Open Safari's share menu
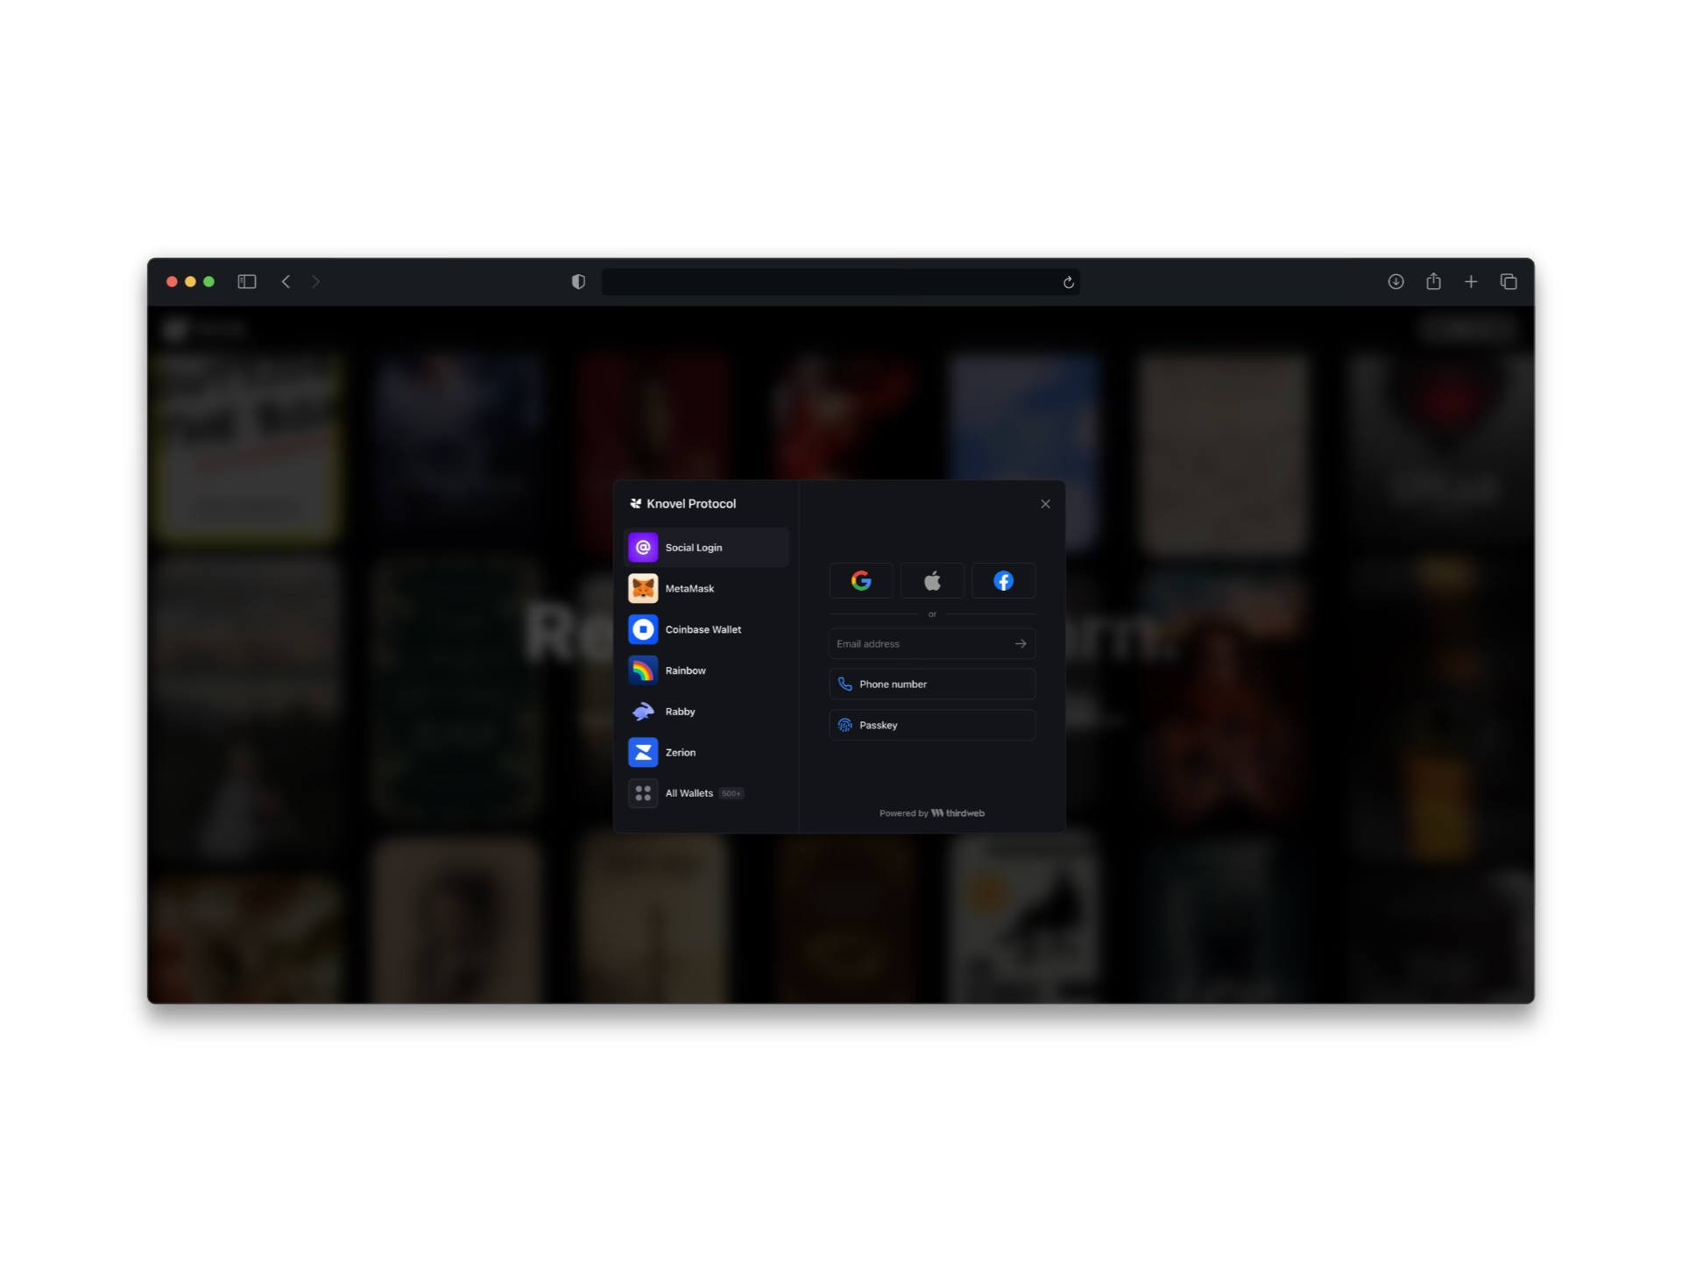Image resolution: width=1682 pixels, height=1262 pixels. coord(1433,281)
